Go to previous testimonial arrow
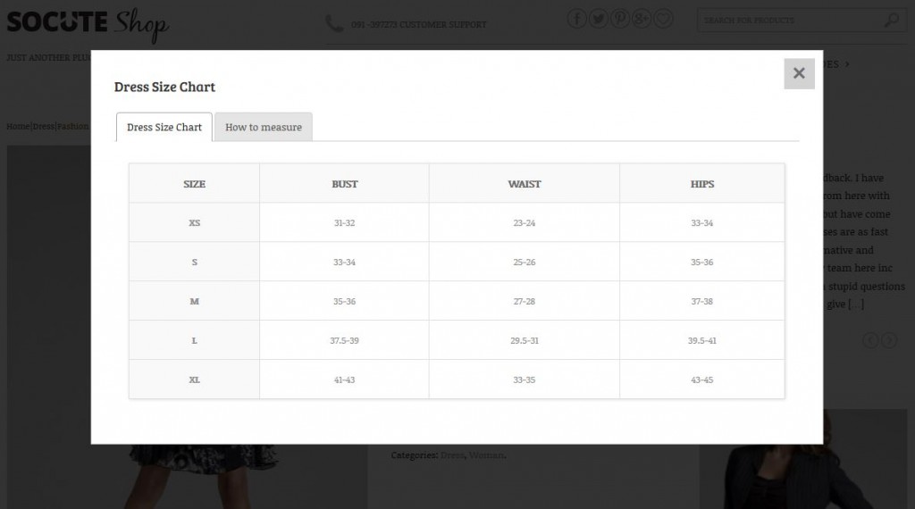915x509 pixels. click(x=870, y=340)
